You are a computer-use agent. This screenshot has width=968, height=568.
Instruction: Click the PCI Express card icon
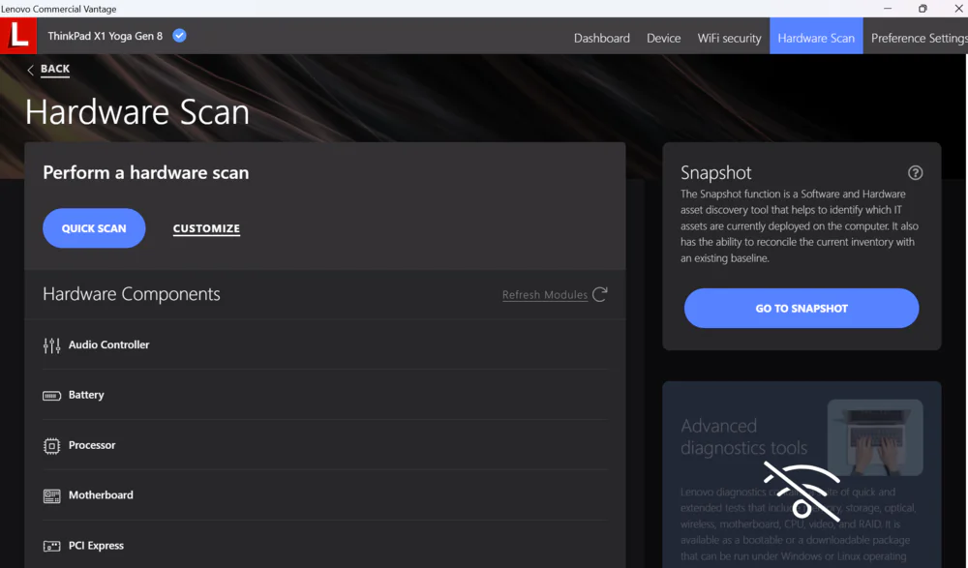pos(52,546)
